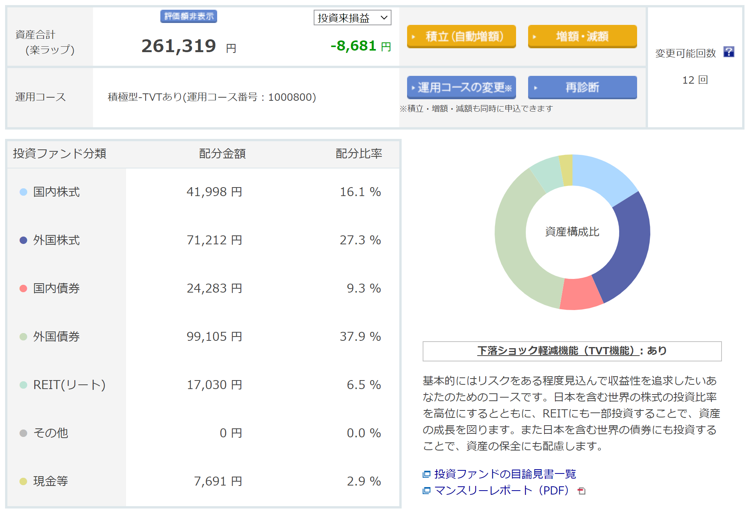Image resolution: width=748 pixels, height=512 pixels.
Task: Click the PDF icon beside マンスリーレポート
Action: 581,491
